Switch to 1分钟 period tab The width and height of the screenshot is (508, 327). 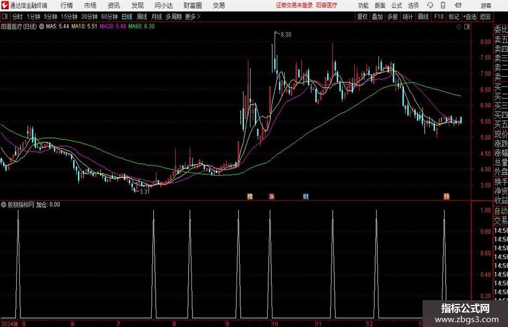33,17
